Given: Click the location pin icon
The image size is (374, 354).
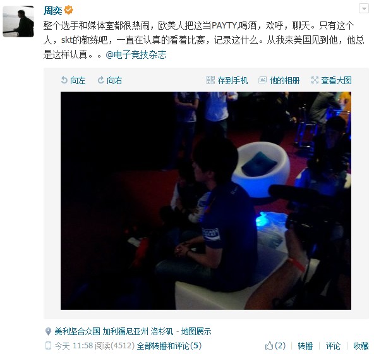Looking at the screenshot, I should [48, 331].
